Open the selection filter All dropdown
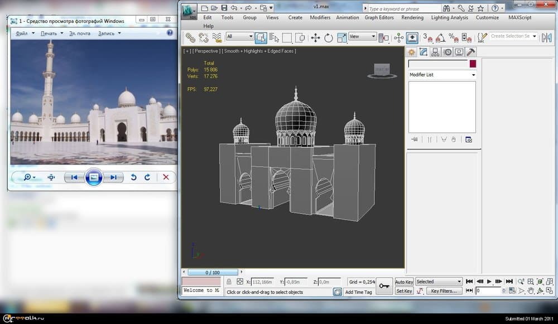Image resolution: width=558 pixels, height=324 pixels. coord(239,37)
